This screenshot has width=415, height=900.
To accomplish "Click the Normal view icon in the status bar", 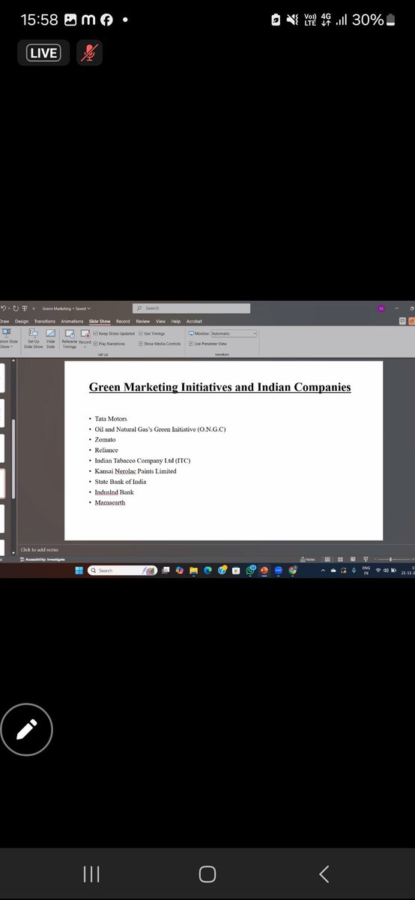I will click(327, 559).
